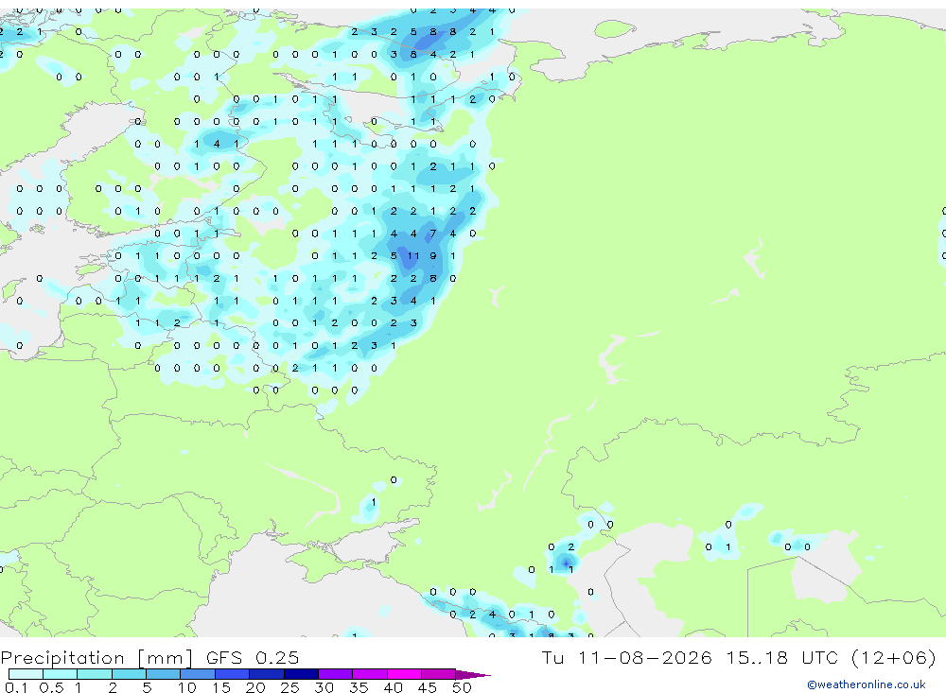Image resolution: width=946 pixels, height=693 pixels.
Task: Click the 25–30 mm navy legend swatch
Action: coord(301,674)
